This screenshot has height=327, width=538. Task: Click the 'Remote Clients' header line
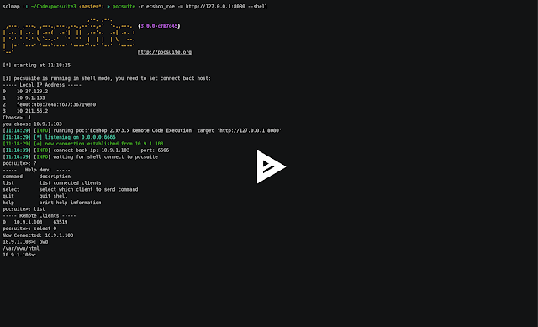pyautogui.click(x=40, y=215)
